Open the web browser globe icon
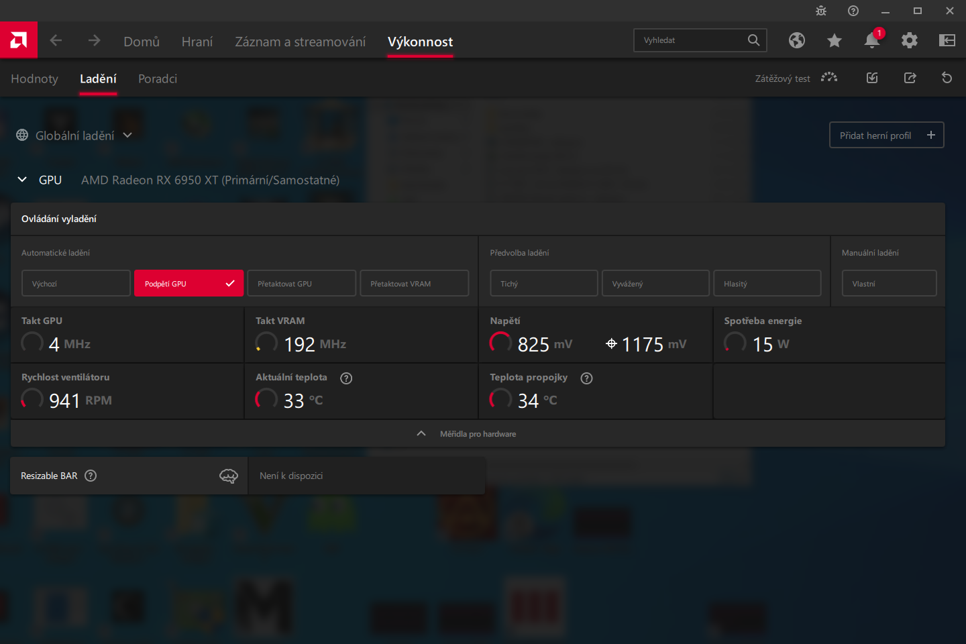The width and height of the screenshot is (966, 644). pyautogui.click(x=797, y=40)
